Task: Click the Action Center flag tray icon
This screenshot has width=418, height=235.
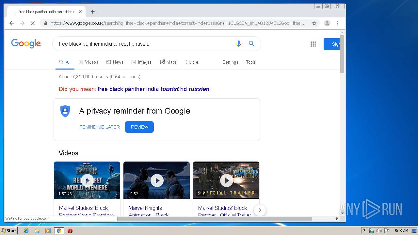Action: point(387,231)
